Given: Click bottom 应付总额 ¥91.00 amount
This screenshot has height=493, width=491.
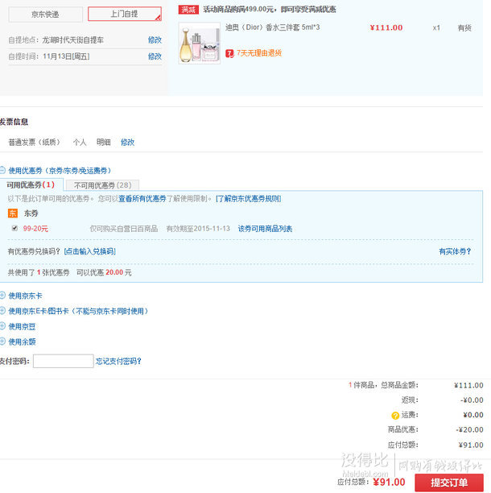Looking at the screenshot, I should [x=389, y=483].
